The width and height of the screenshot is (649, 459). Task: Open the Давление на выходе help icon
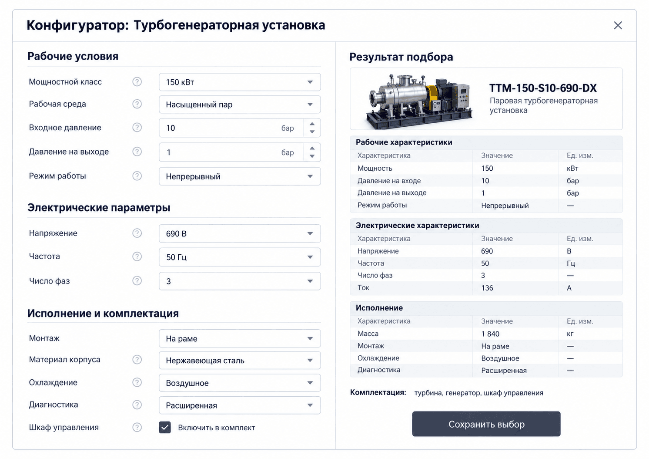pyautogui.click(x=137, y=152)
